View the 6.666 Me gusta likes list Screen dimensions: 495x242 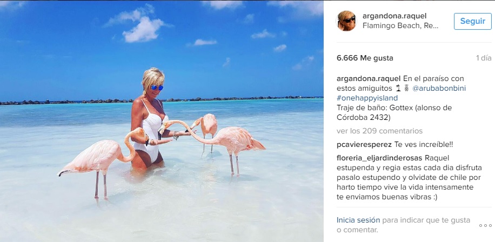[365, 58]
